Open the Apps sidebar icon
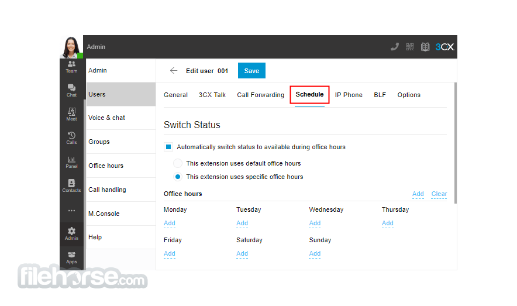 click(71, 258)
